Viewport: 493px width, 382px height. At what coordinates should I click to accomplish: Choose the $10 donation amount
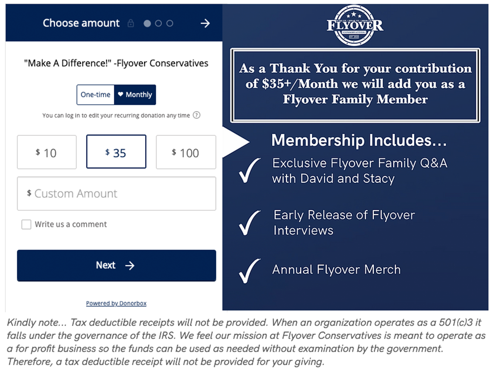pos(47,152)
